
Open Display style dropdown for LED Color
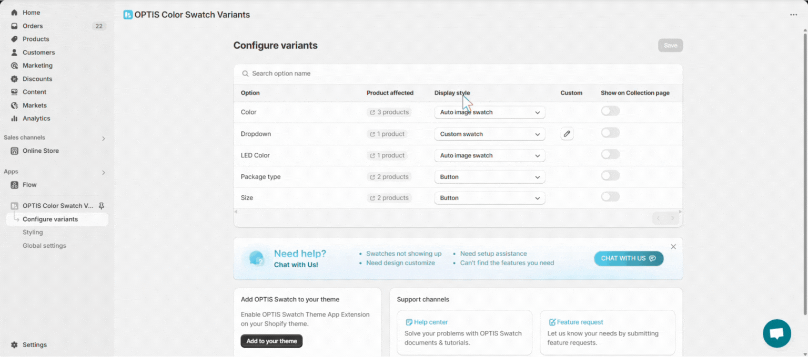point(490,155)
